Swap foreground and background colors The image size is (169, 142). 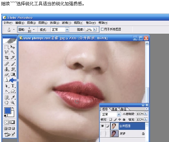click(13, 108)
